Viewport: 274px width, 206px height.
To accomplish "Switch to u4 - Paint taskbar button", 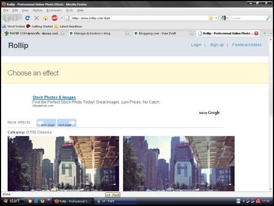I will tap(115, 201).
